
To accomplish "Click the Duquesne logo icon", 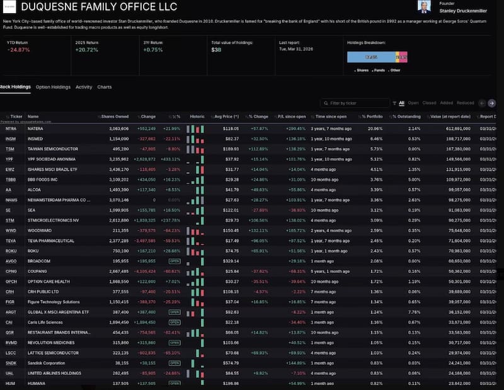I will (9, 7).
